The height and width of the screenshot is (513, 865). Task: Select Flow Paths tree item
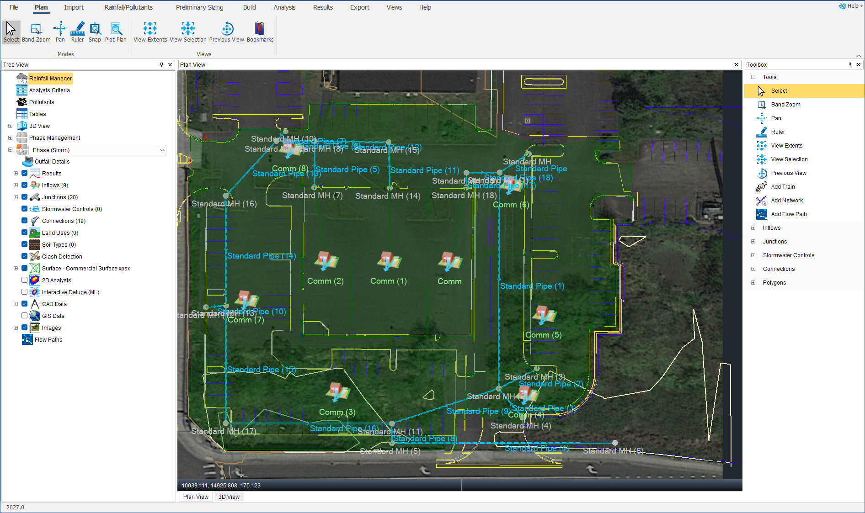click(48, 340)
